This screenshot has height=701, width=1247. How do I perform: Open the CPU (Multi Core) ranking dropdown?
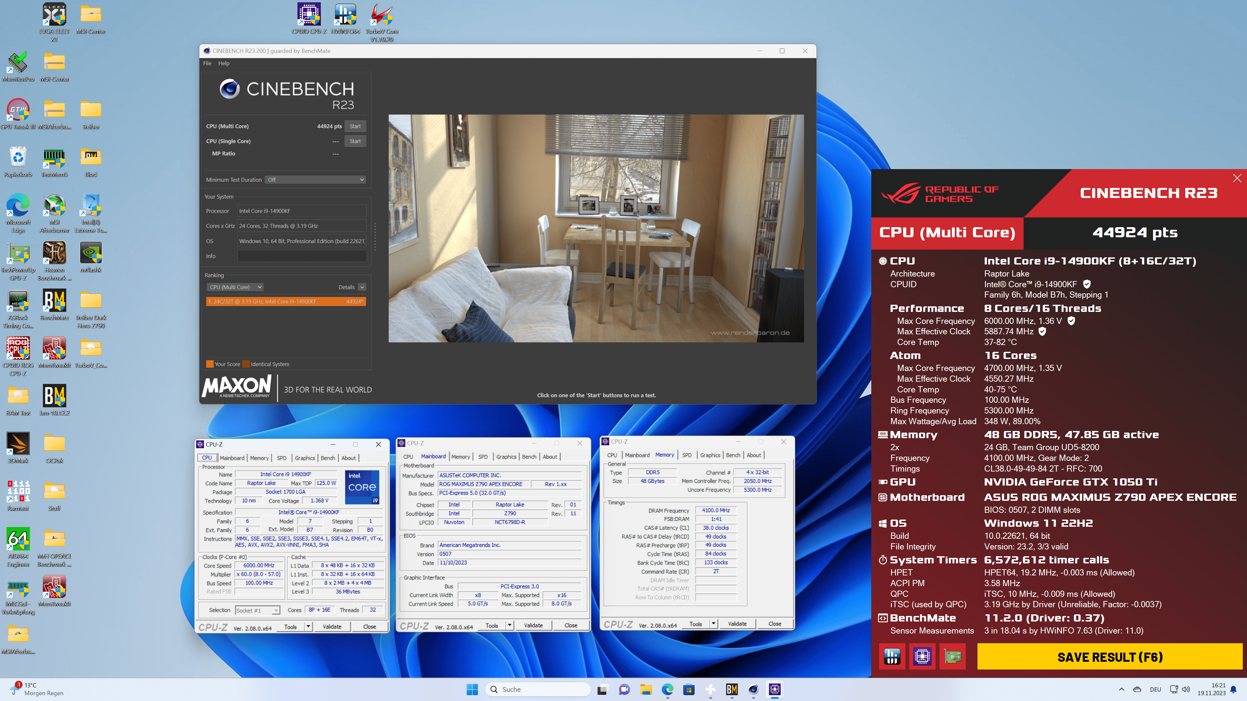[x=235, y=287]
